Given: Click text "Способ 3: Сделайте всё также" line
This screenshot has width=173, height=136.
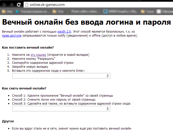Looking at the screenshot, I should (71, 104).
